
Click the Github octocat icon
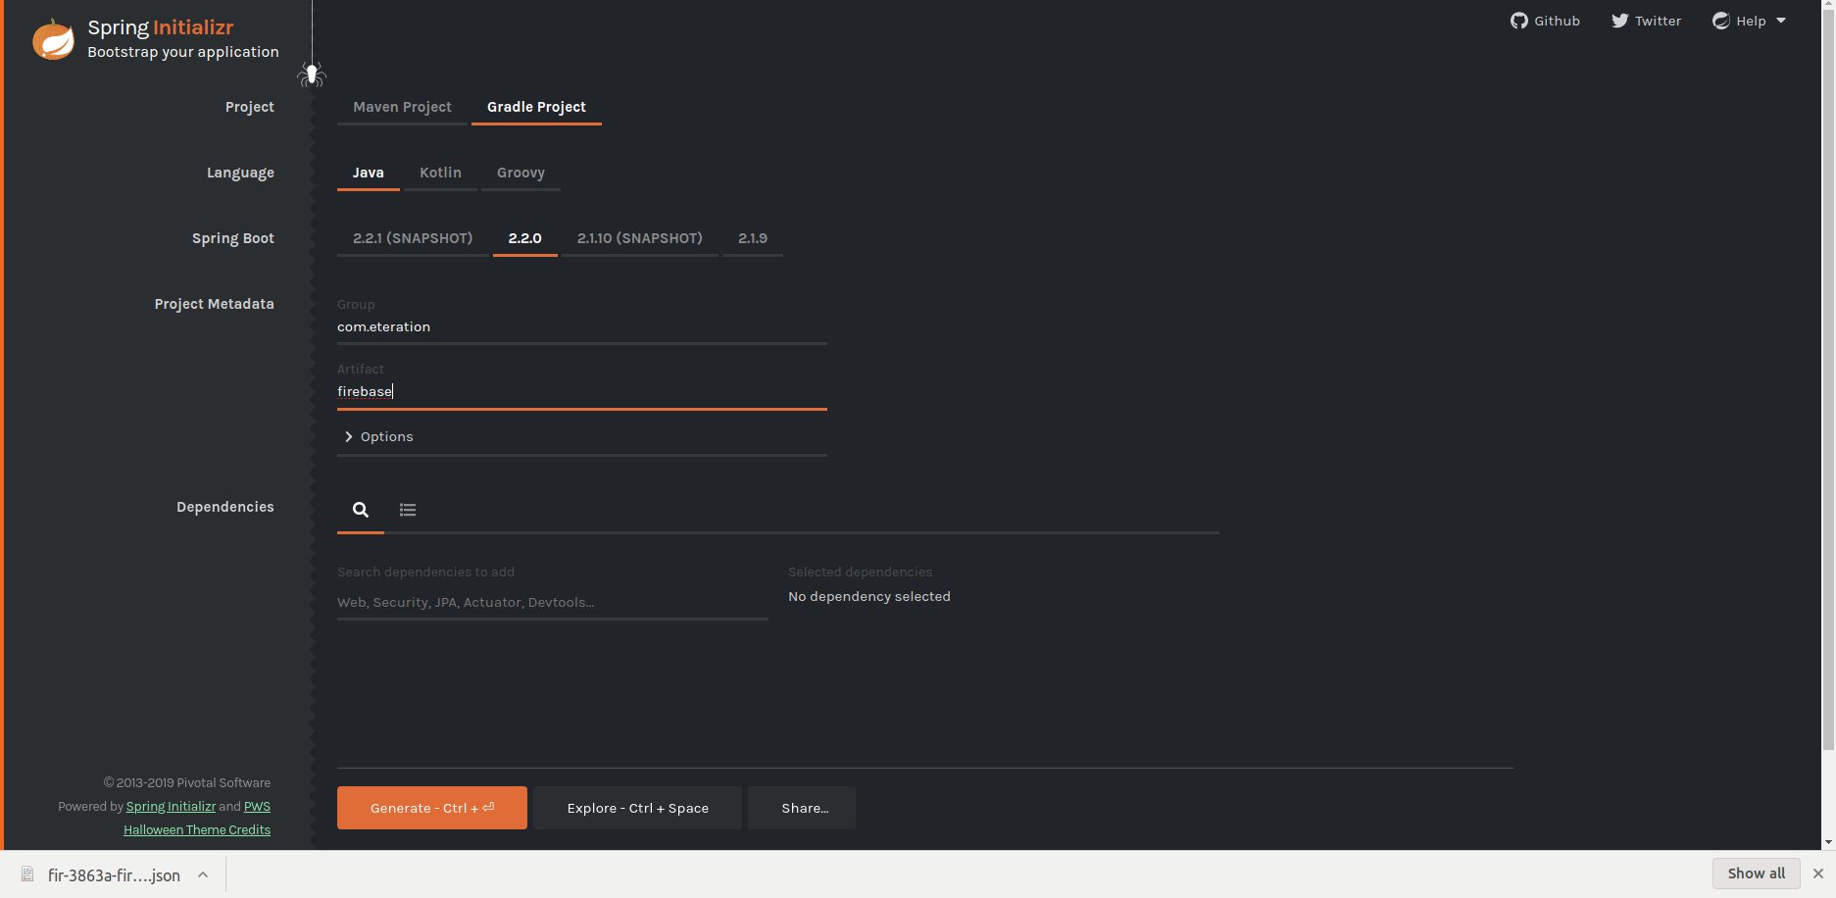pyautogui.click(x=1519, y=21)
